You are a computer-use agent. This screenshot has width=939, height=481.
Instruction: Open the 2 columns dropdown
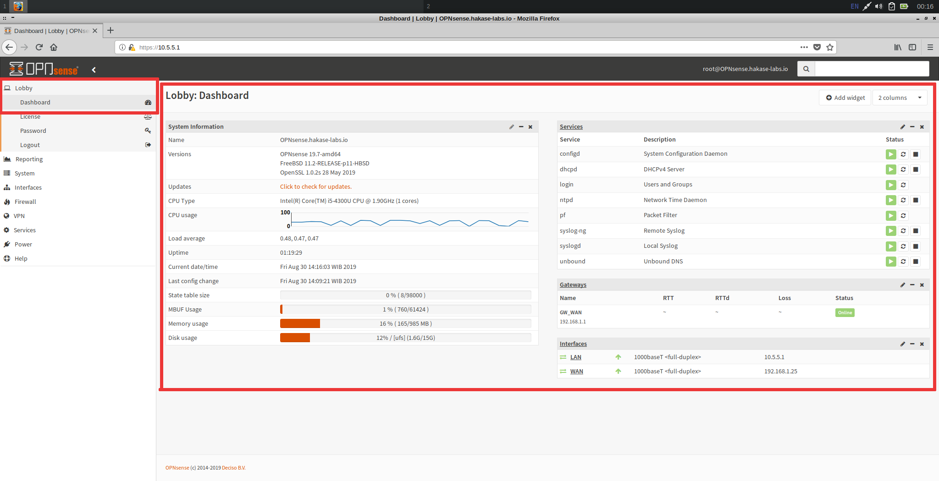coord(900,98)
